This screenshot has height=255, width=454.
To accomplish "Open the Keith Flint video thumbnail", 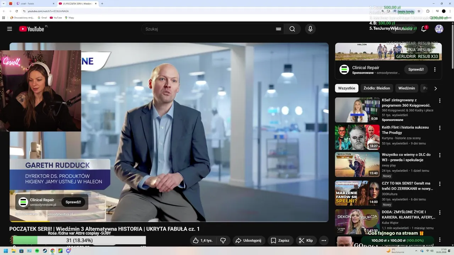I will (357, 137).
